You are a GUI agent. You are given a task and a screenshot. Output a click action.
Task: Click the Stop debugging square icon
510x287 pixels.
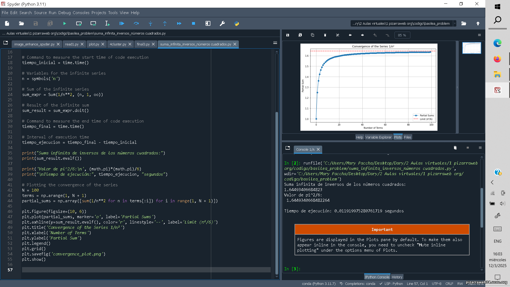pos(193,24)
